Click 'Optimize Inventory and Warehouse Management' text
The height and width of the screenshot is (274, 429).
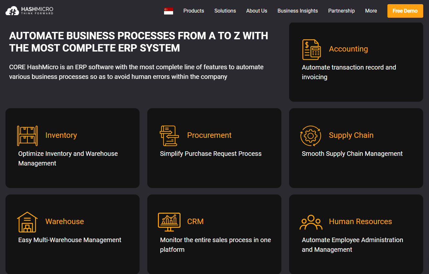68,158
